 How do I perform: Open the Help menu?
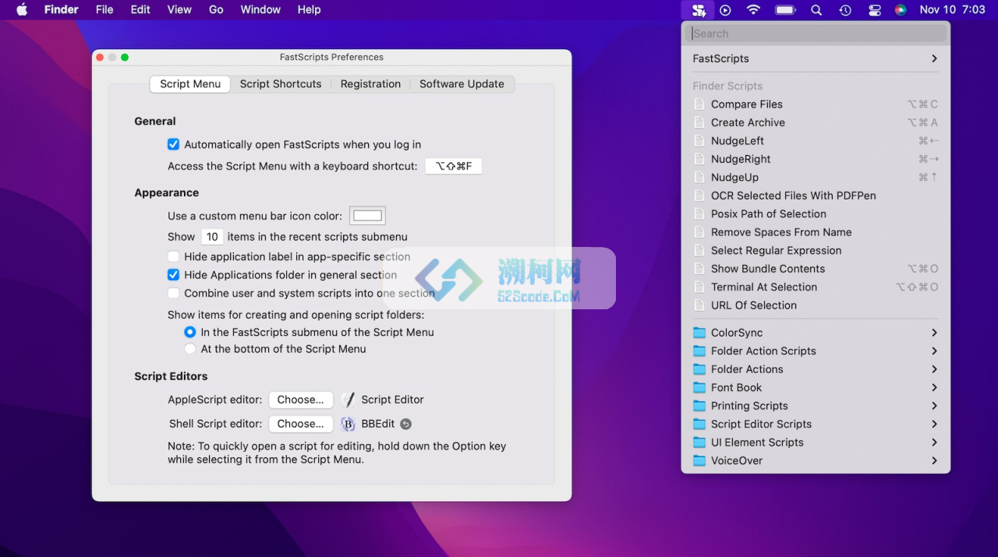(309, 9)
